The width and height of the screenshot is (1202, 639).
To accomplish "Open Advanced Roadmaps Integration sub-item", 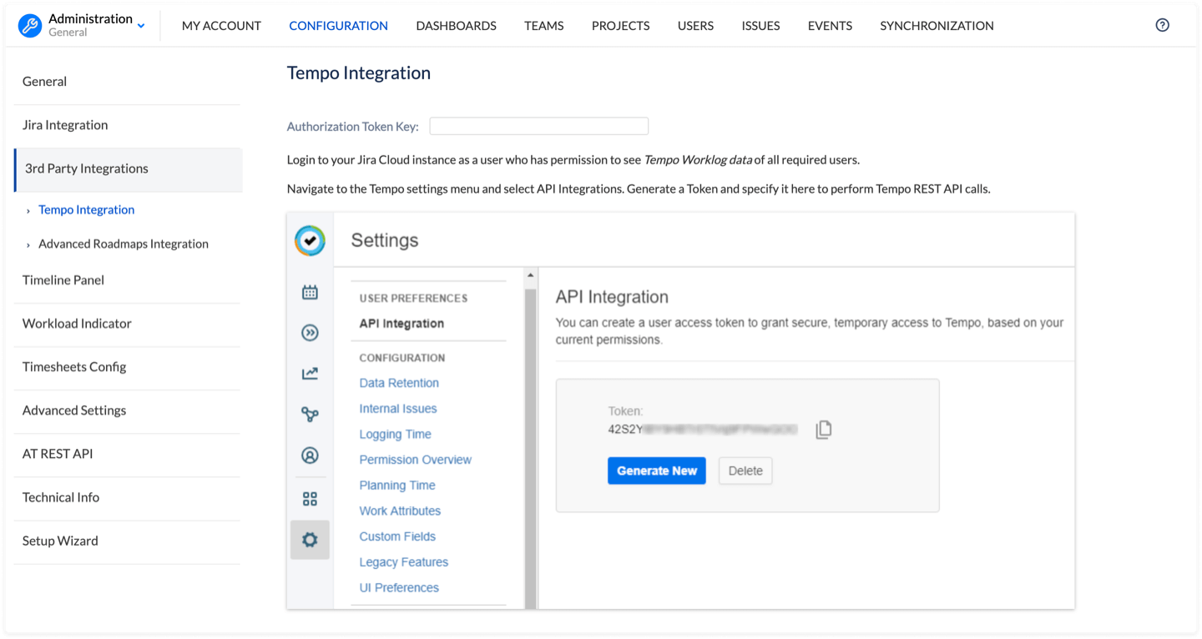I will [x=124, y=244].
